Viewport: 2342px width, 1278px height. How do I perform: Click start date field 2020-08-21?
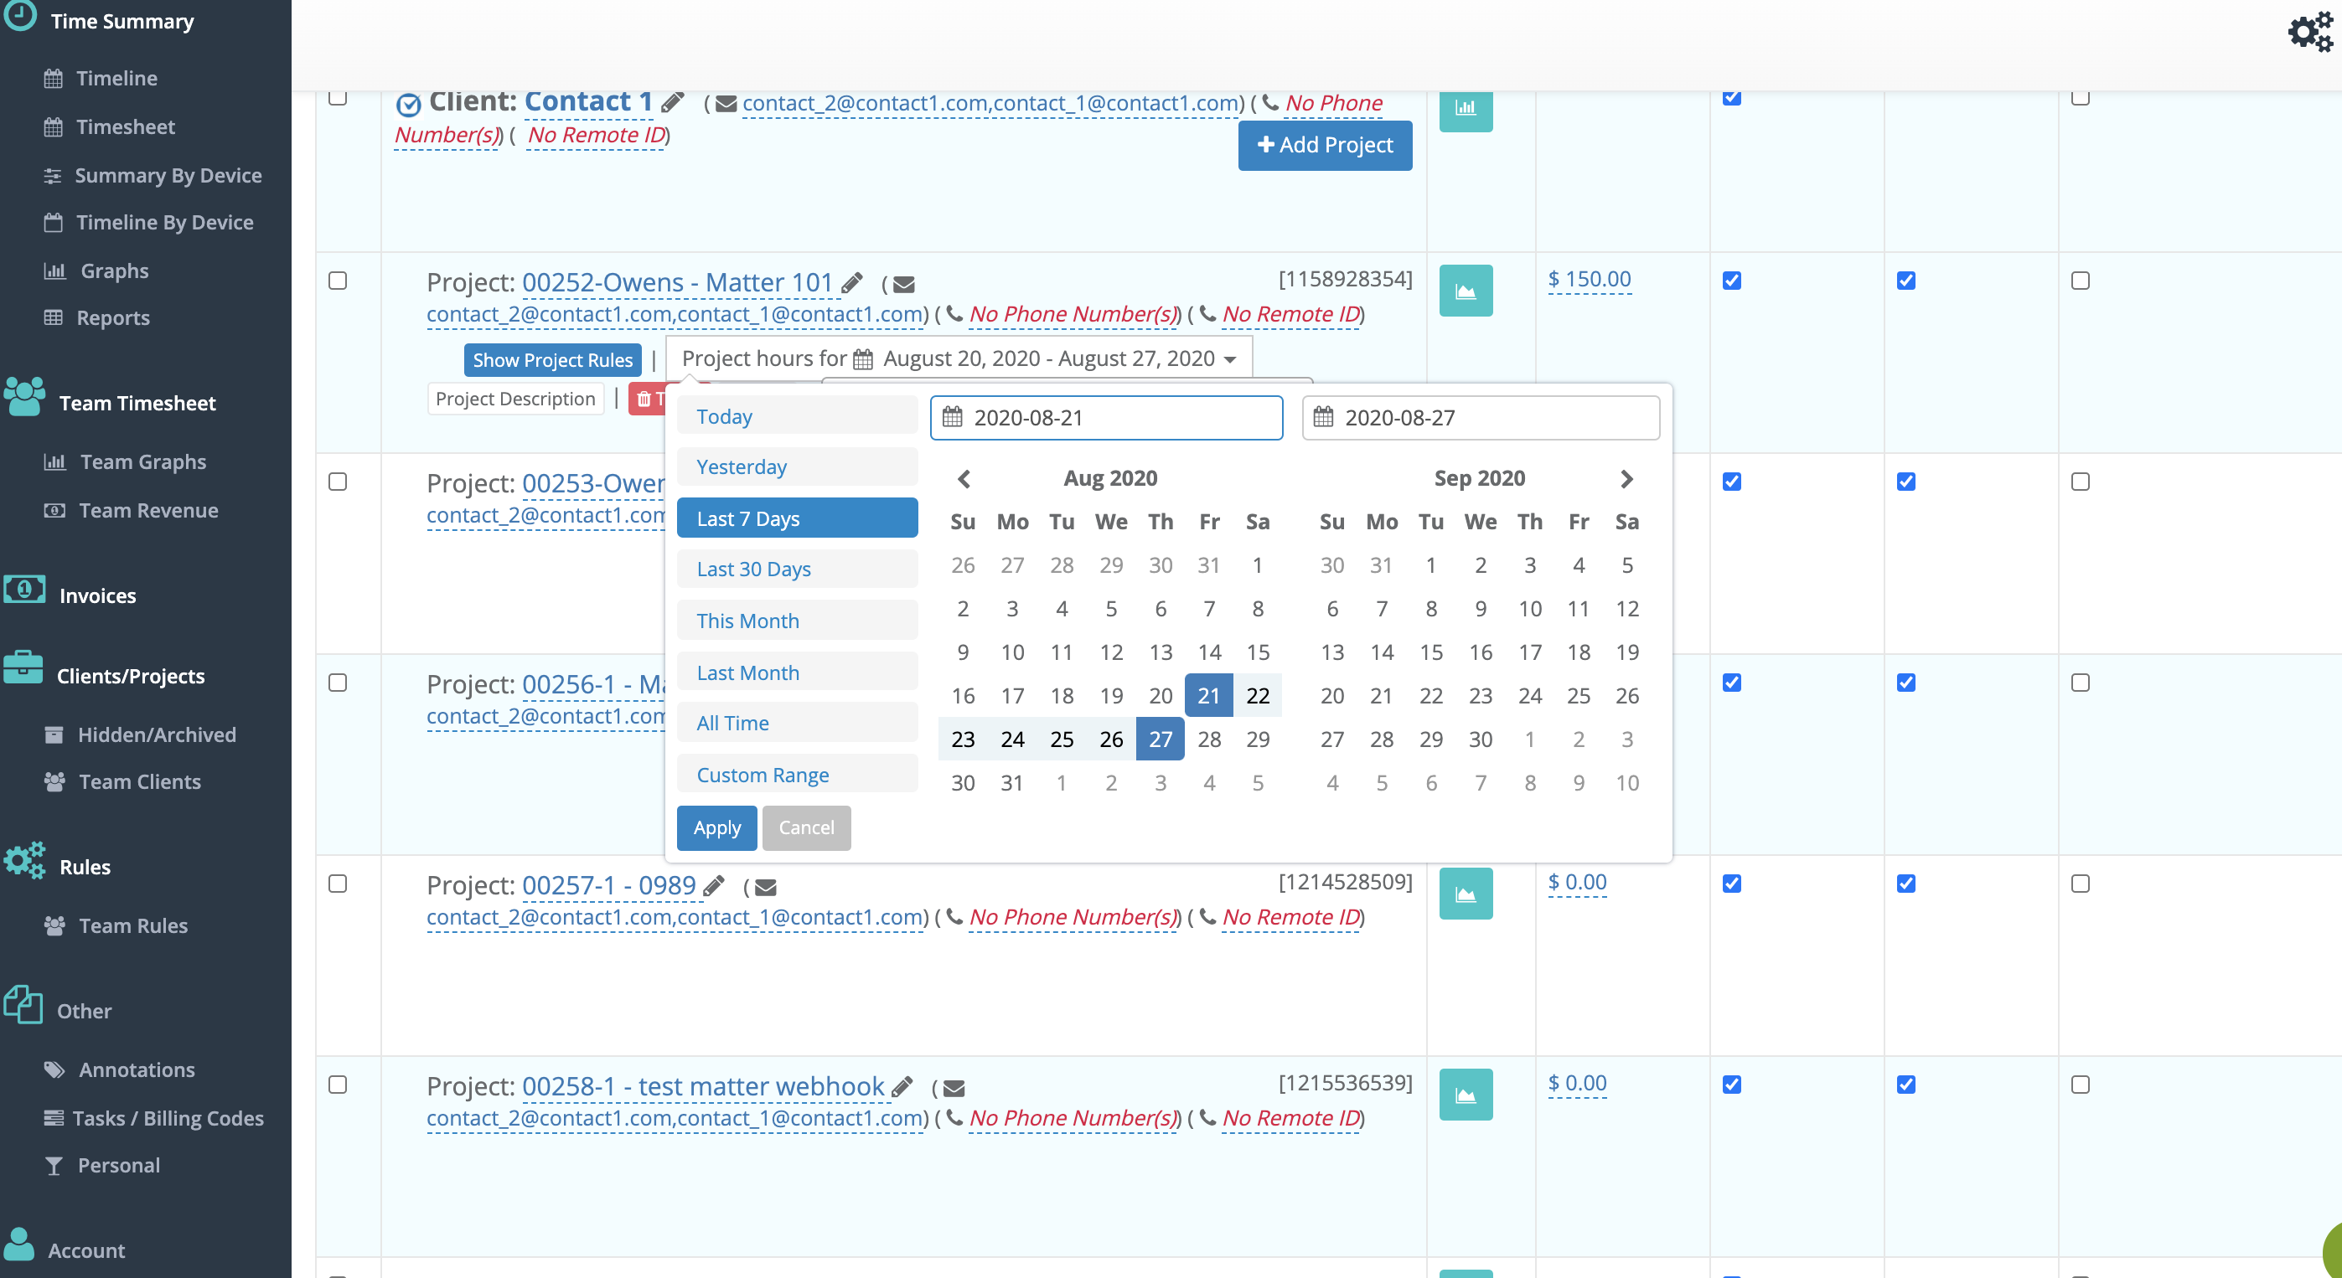tap(1106, 417)
